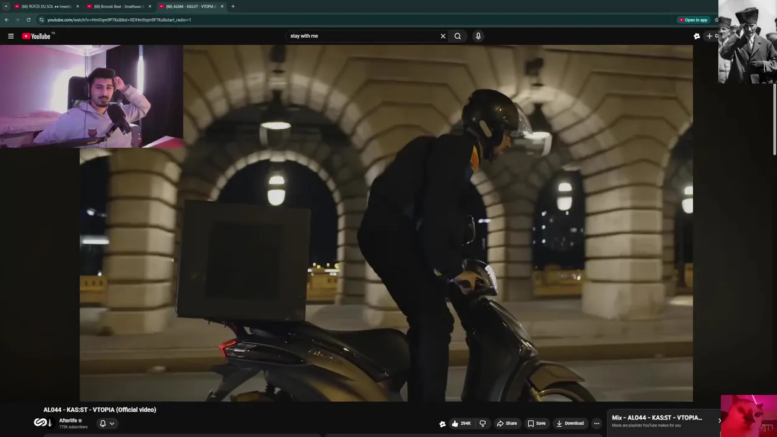Share the video
777x437 pixels.
507,423
